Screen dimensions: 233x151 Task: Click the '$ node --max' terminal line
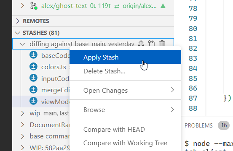pyautogui.click(x=209, y=143)
